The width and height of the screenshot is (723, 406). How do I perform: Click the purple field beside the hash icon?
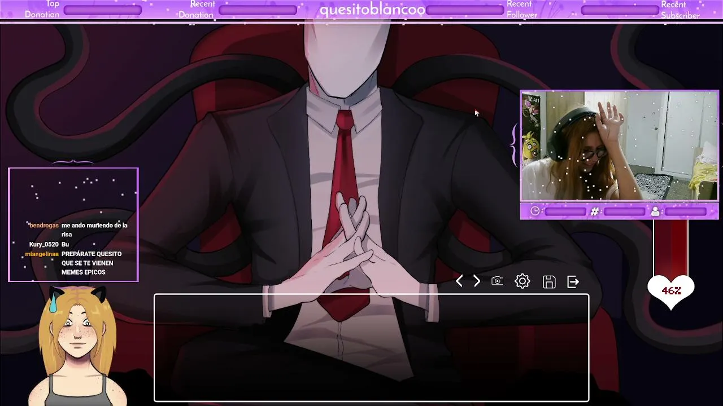click(x=625, y=211)
